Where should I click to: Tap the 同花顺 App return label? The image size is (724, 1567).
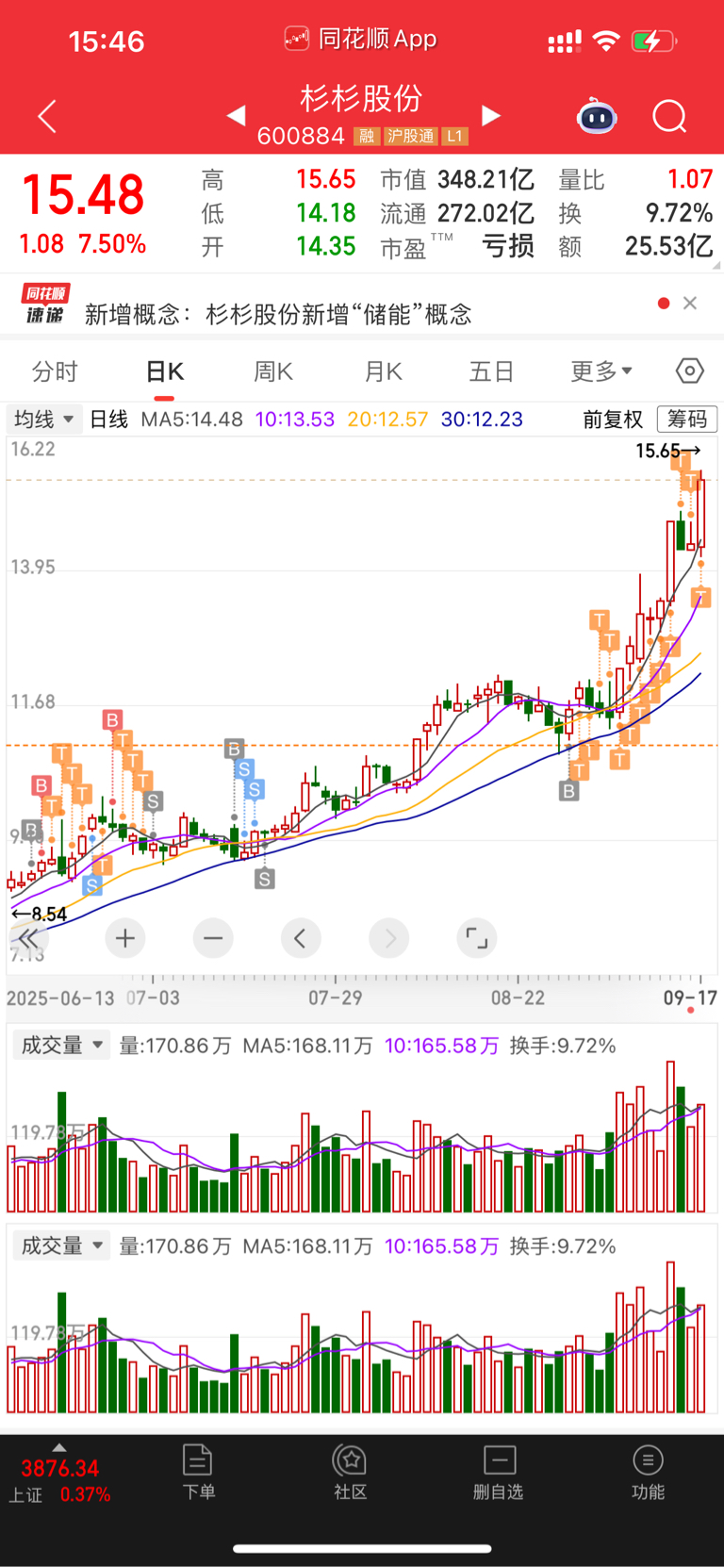(x=361, y=39)
